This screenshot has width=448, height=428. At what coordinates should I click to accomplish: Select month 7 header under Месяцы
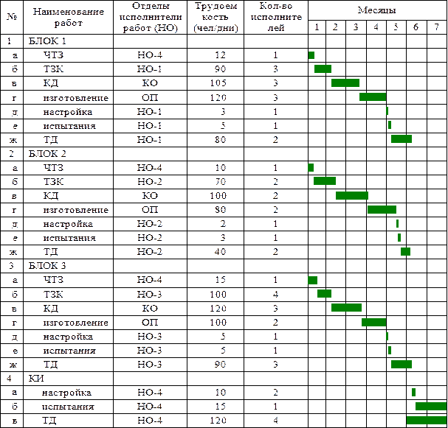[437, 27]
